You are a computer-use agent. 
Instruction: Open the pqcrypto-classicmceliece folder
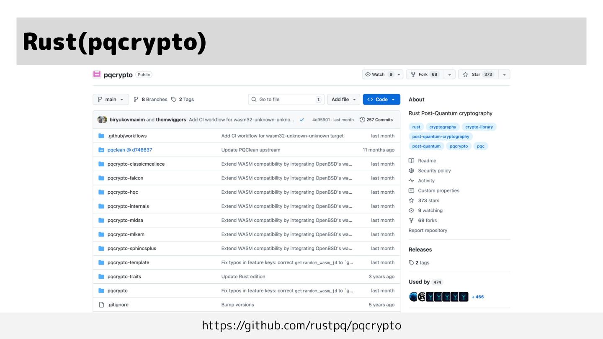click(x=136, y=164)
